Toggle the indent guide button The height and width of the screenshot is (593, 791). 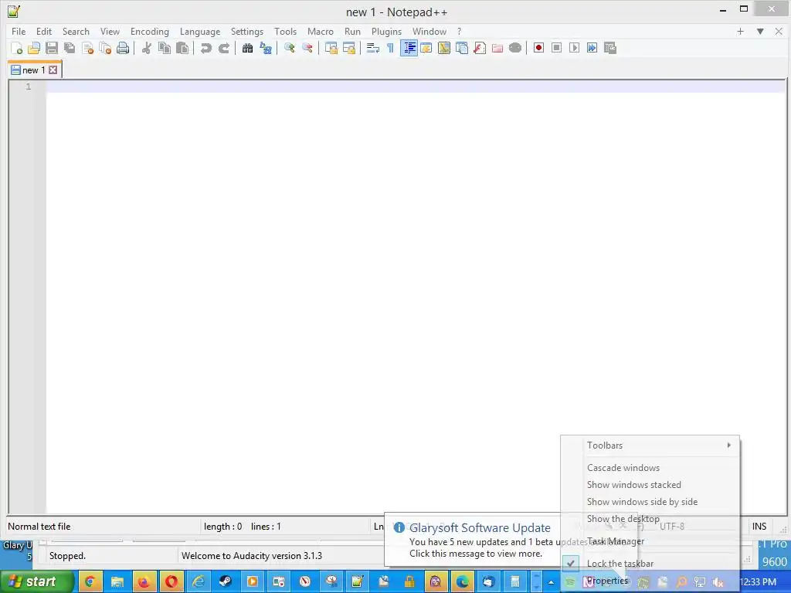click(409, 48)
